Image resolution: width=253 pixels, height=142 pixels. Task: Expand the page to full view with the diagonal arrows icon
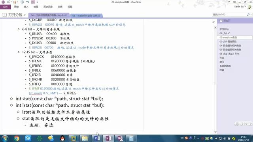[x=213, y=22]
